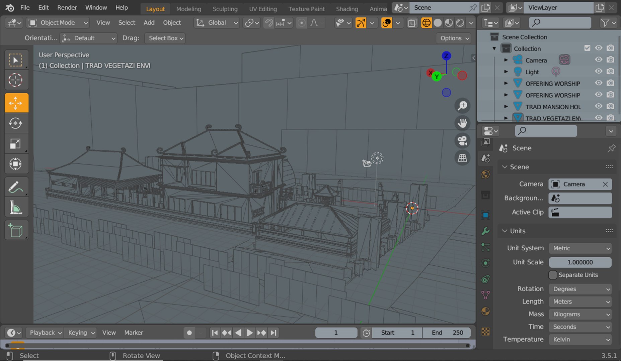This screenshot has height=361, width=621.
Task: Open Material properties tab icon
Action: coord(485,312)
